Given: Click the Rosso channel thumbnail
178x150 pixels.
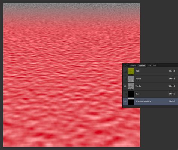Looking at the screenshot, I should coord(131,79).
